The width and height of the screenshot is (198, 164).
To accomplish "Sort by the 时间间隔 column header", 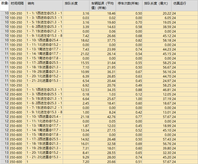I will [17, 4].
